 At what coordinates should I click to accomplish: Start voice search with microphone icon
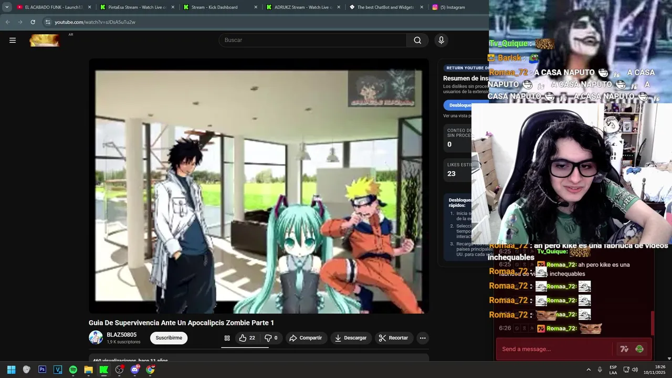pyautogui.click(x=441, y=40)
